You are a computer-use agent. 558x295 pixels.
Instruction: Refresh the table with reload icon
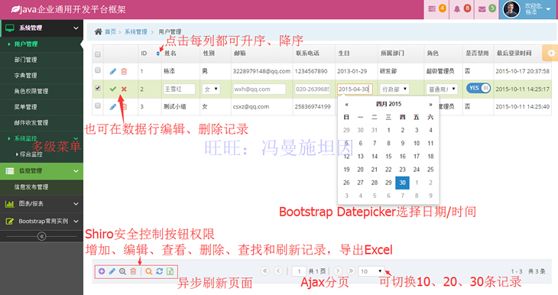(x=160, y=271)
